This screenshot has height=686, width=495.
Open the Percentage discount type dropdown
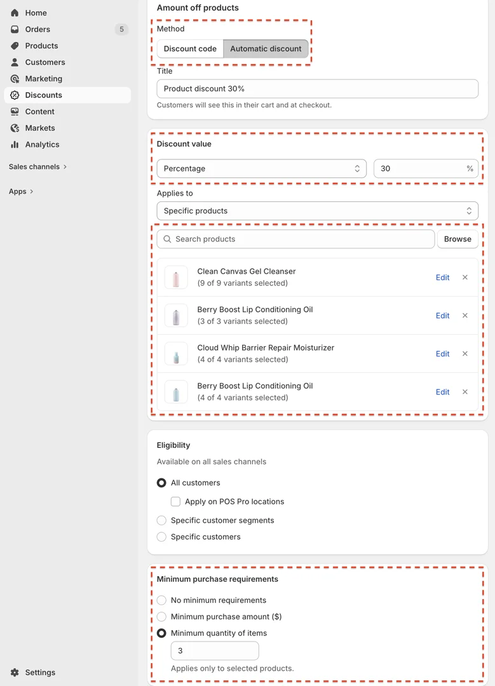pyautogui.click(x=261, y=168)
